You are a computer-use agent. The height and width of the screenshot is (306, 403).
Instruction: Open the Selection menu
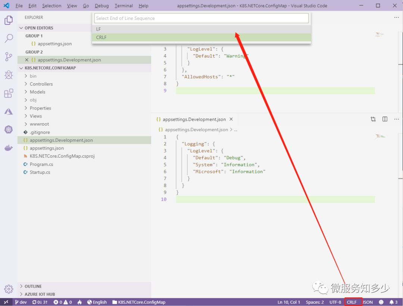click(x=51, y=6)
